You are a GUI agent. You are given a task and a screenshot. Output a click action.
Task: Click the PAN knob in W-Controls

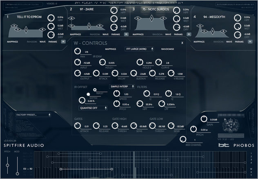(77, 51)
